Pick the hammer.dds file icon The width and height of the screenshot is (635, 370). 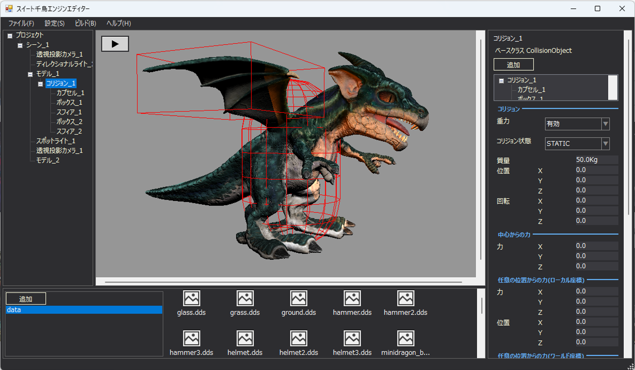coord(352,298)
